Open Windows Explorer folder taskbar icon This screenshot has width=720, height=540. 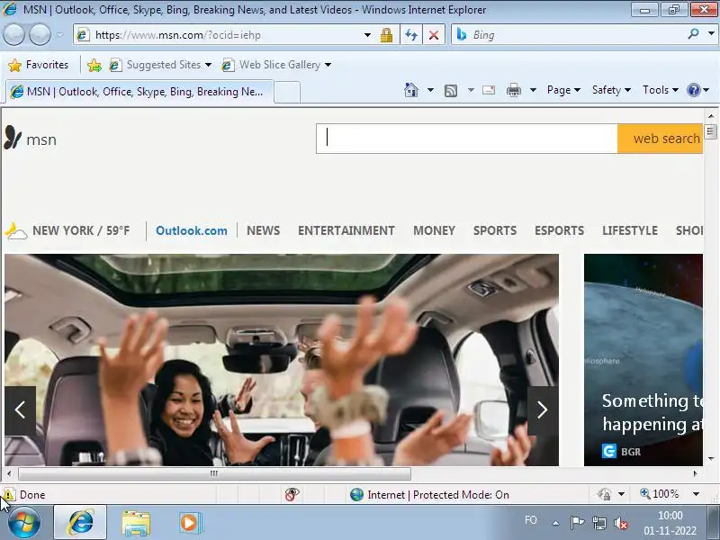click(x=136, y=523)
